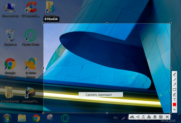Save screenshot to file
This screenshot has width=181, height=123.
[161, 117]
